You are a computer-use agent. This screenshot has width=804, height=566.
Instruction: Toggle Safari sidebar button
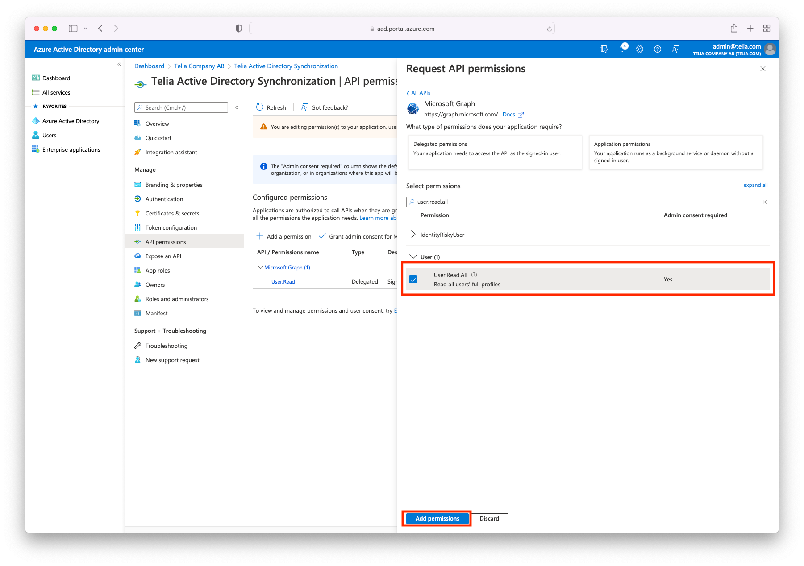coord(73,29)
